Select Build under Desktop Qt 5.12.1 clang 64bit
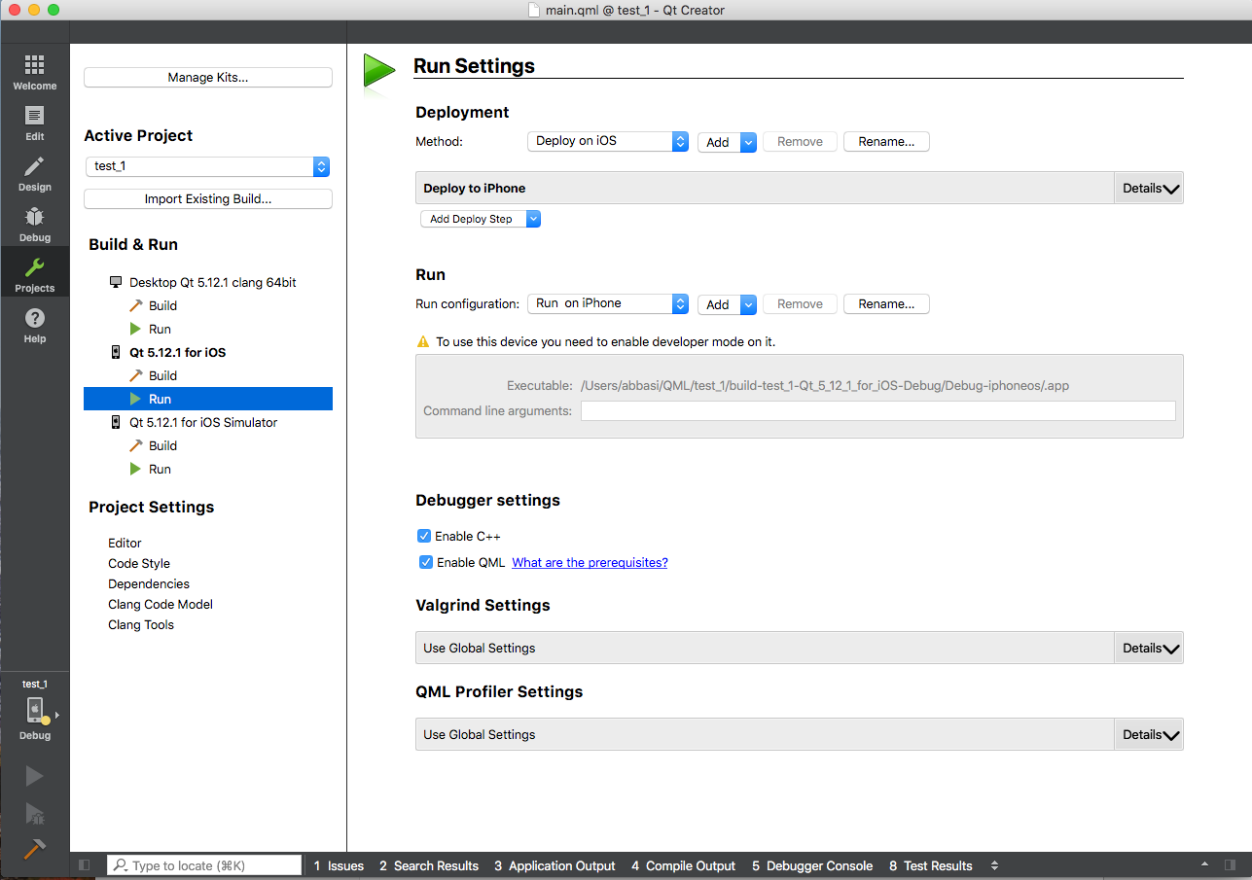This screenshot has height=880, width=1252. pos(162,305)
